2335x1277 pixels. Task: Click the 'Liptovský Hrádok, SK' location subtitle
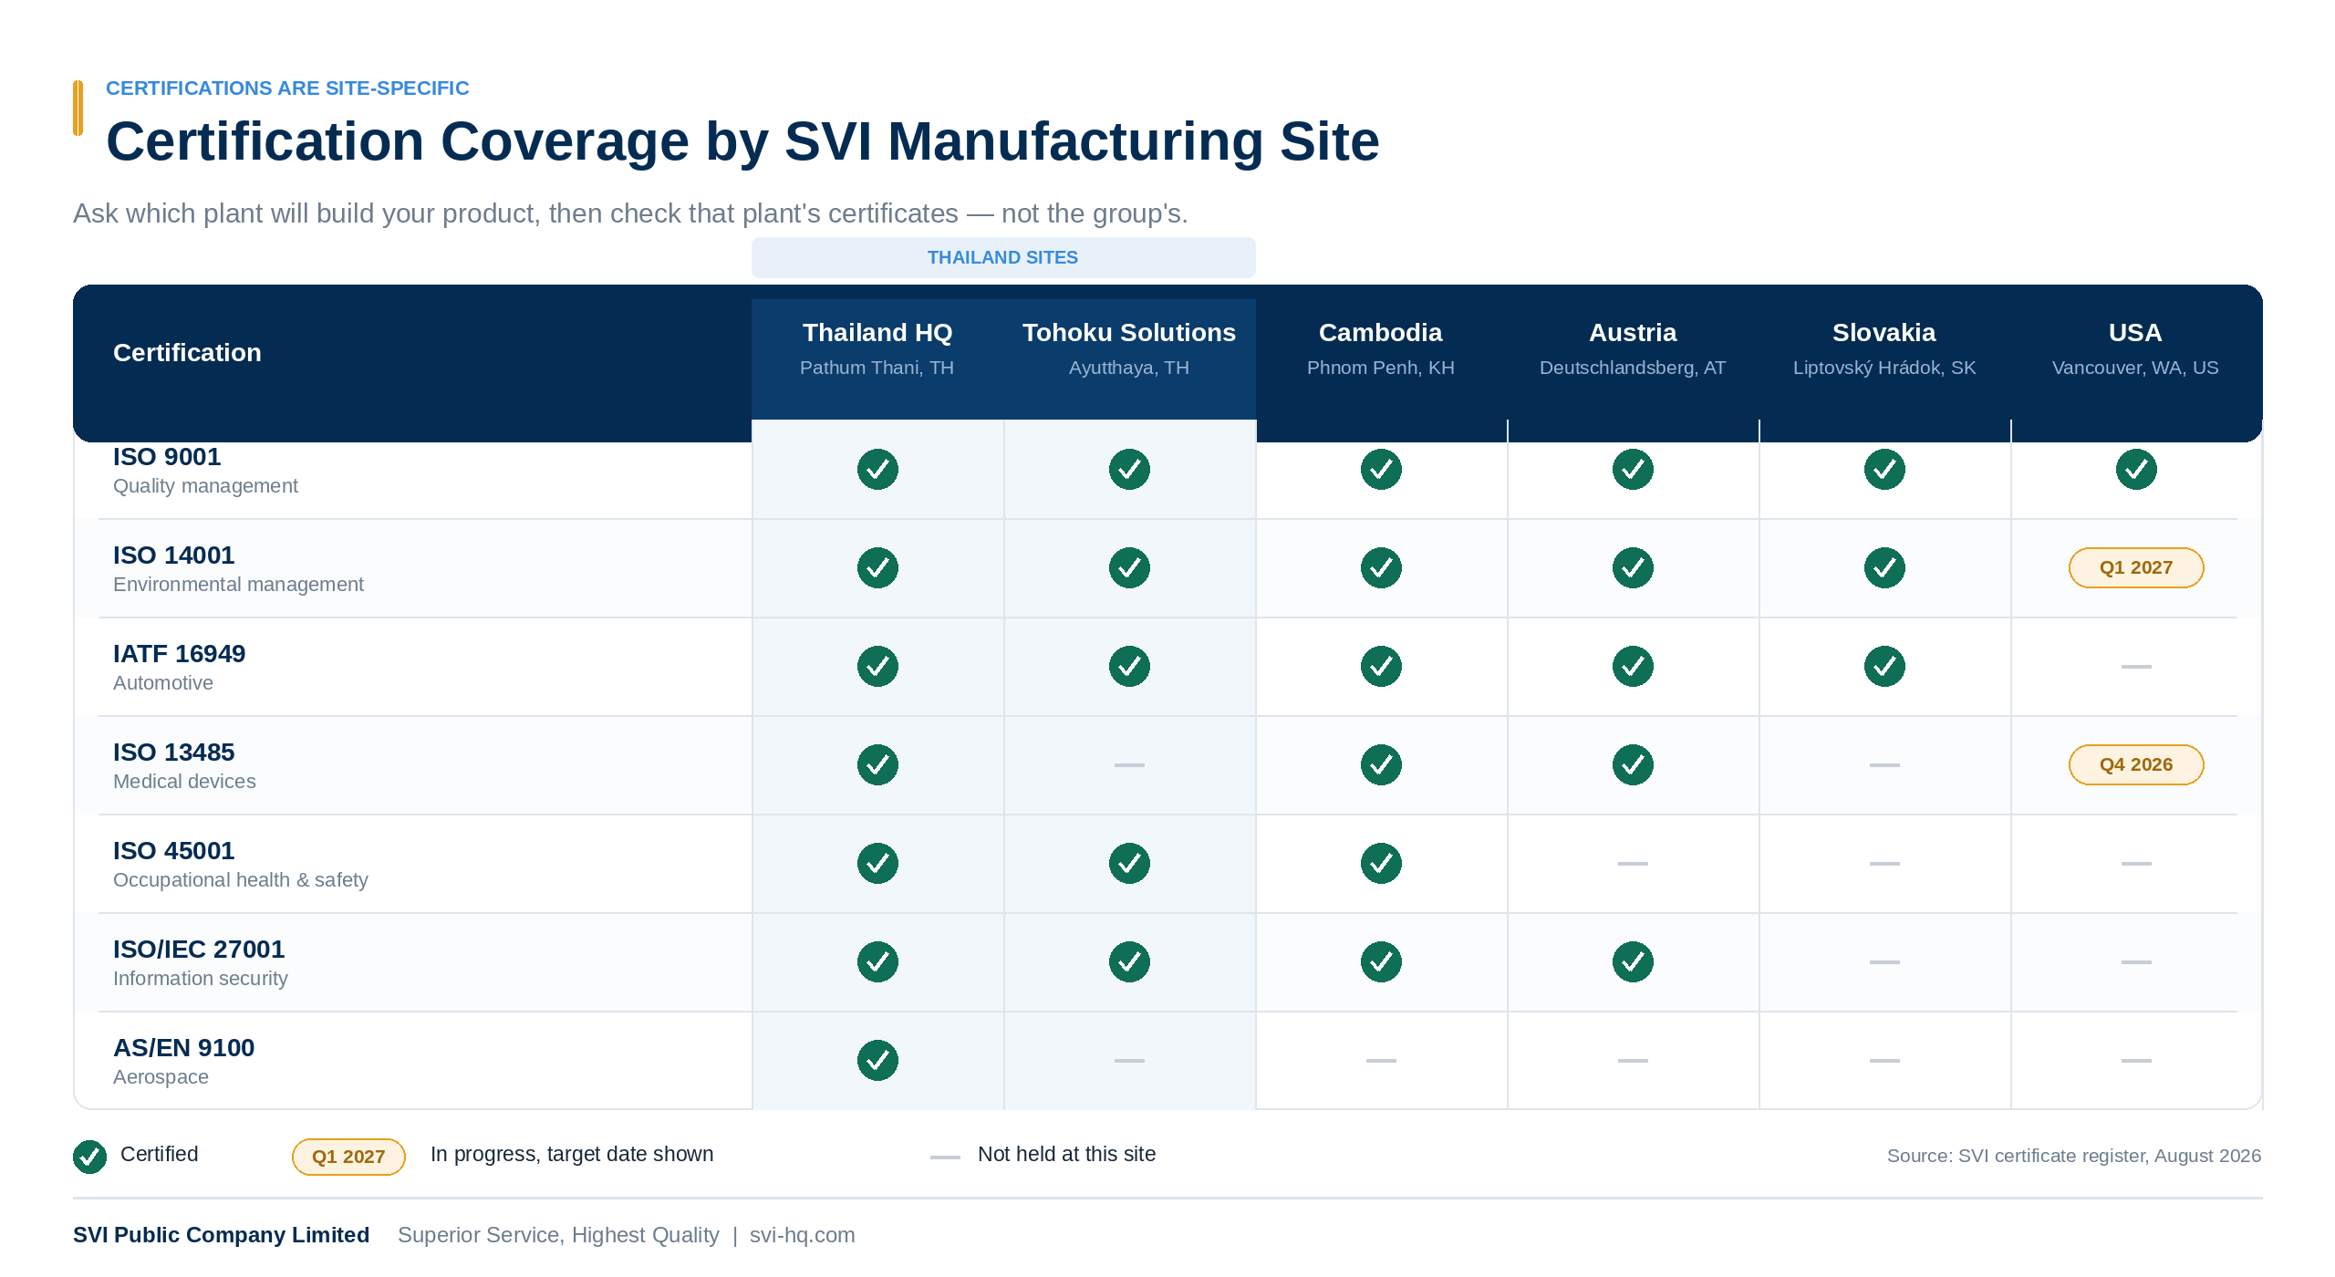pyautogui.click(x=1884, y=369)
